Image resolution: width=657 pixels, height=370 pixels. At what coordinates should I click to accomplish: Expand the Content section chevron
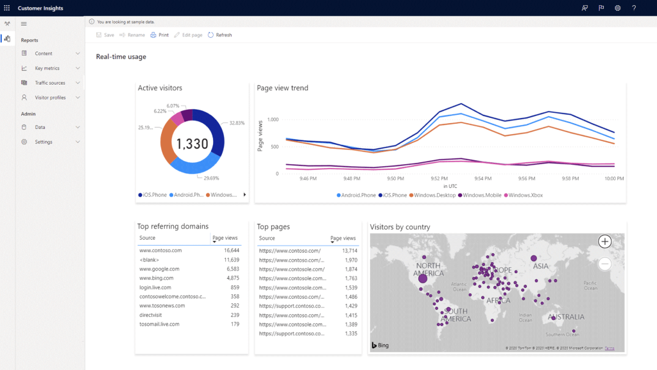(78, 53)
